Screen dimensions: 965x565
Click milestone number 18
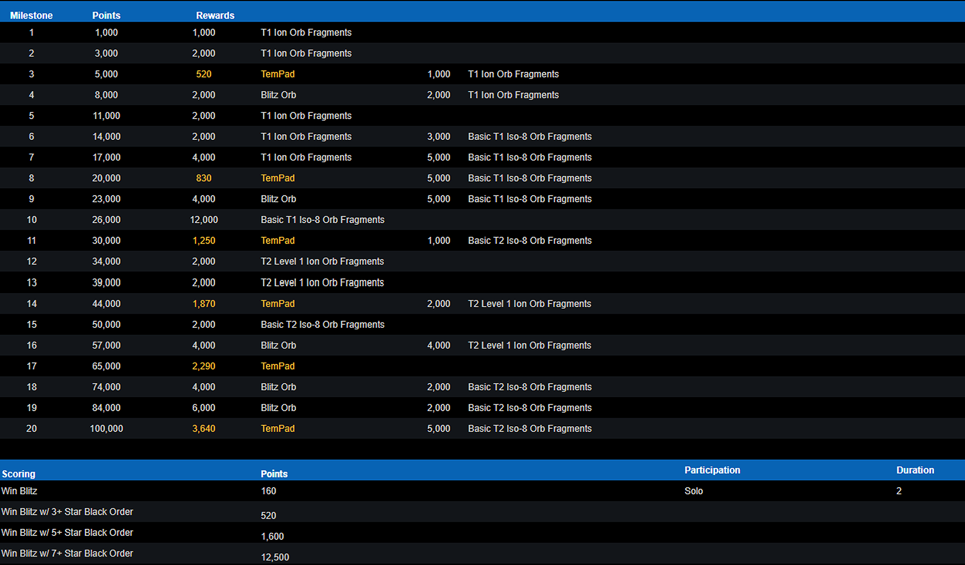[x=32, y=387]
